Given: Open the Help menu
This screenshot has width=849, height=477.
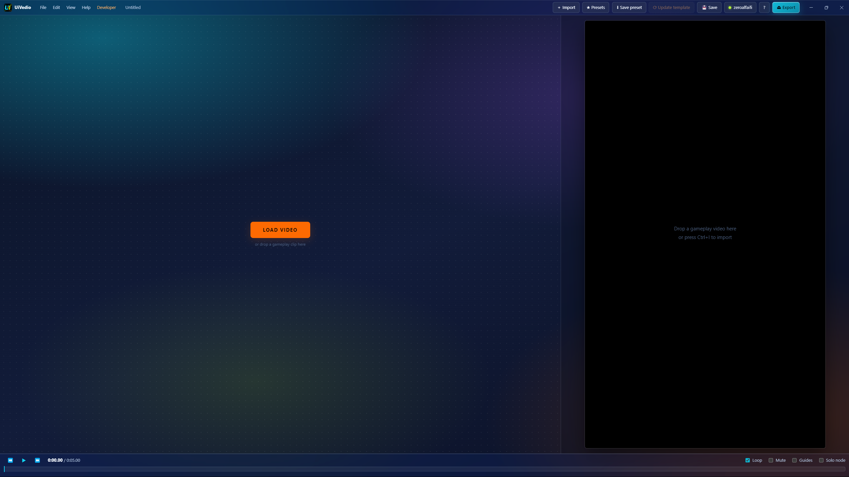Looking at the screenshot, I should (x=86, y=7).
